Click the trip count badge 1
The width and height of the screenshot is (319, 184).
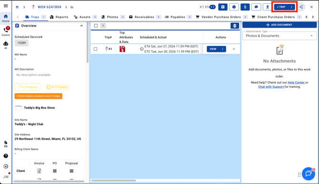103,26
